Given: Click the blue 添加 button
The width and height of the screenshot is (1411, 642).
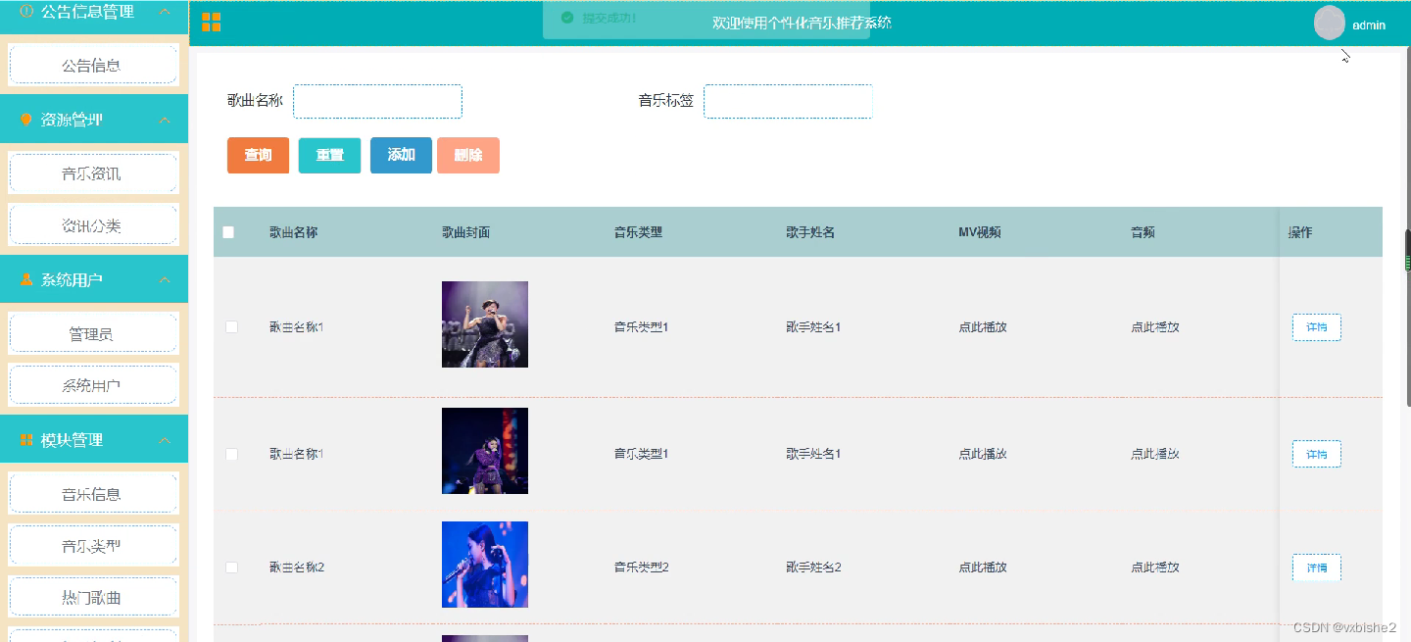Looking at the screenshot, I should pos(401,155).
